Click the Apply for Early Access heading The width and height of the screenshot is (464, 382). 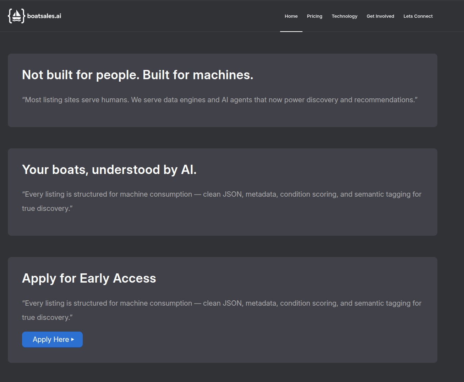pos(89,278)
